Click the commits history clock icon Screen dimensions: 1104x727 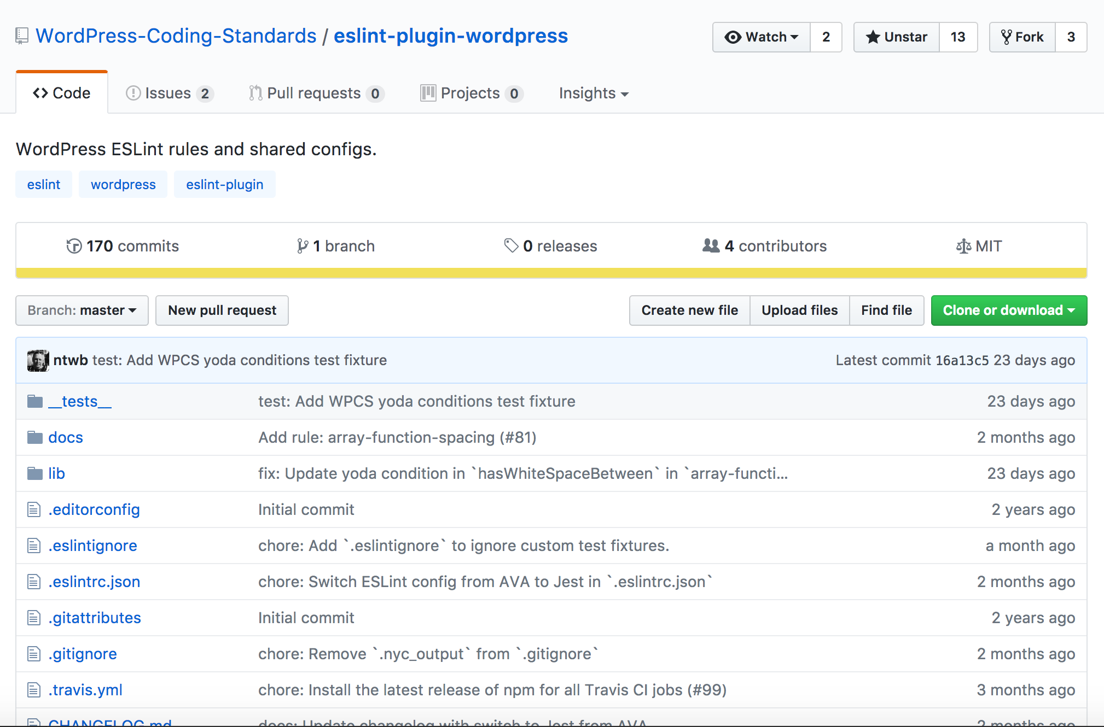click(x=74, y=247)
